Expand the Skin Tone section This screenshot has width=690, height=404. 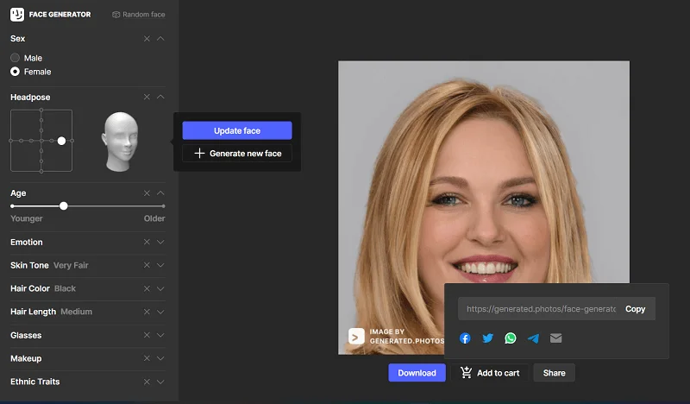click(160, 265)
